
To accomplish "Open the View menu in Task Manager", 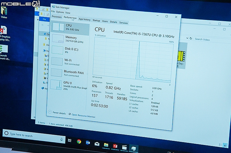I will tap(68, 13).
